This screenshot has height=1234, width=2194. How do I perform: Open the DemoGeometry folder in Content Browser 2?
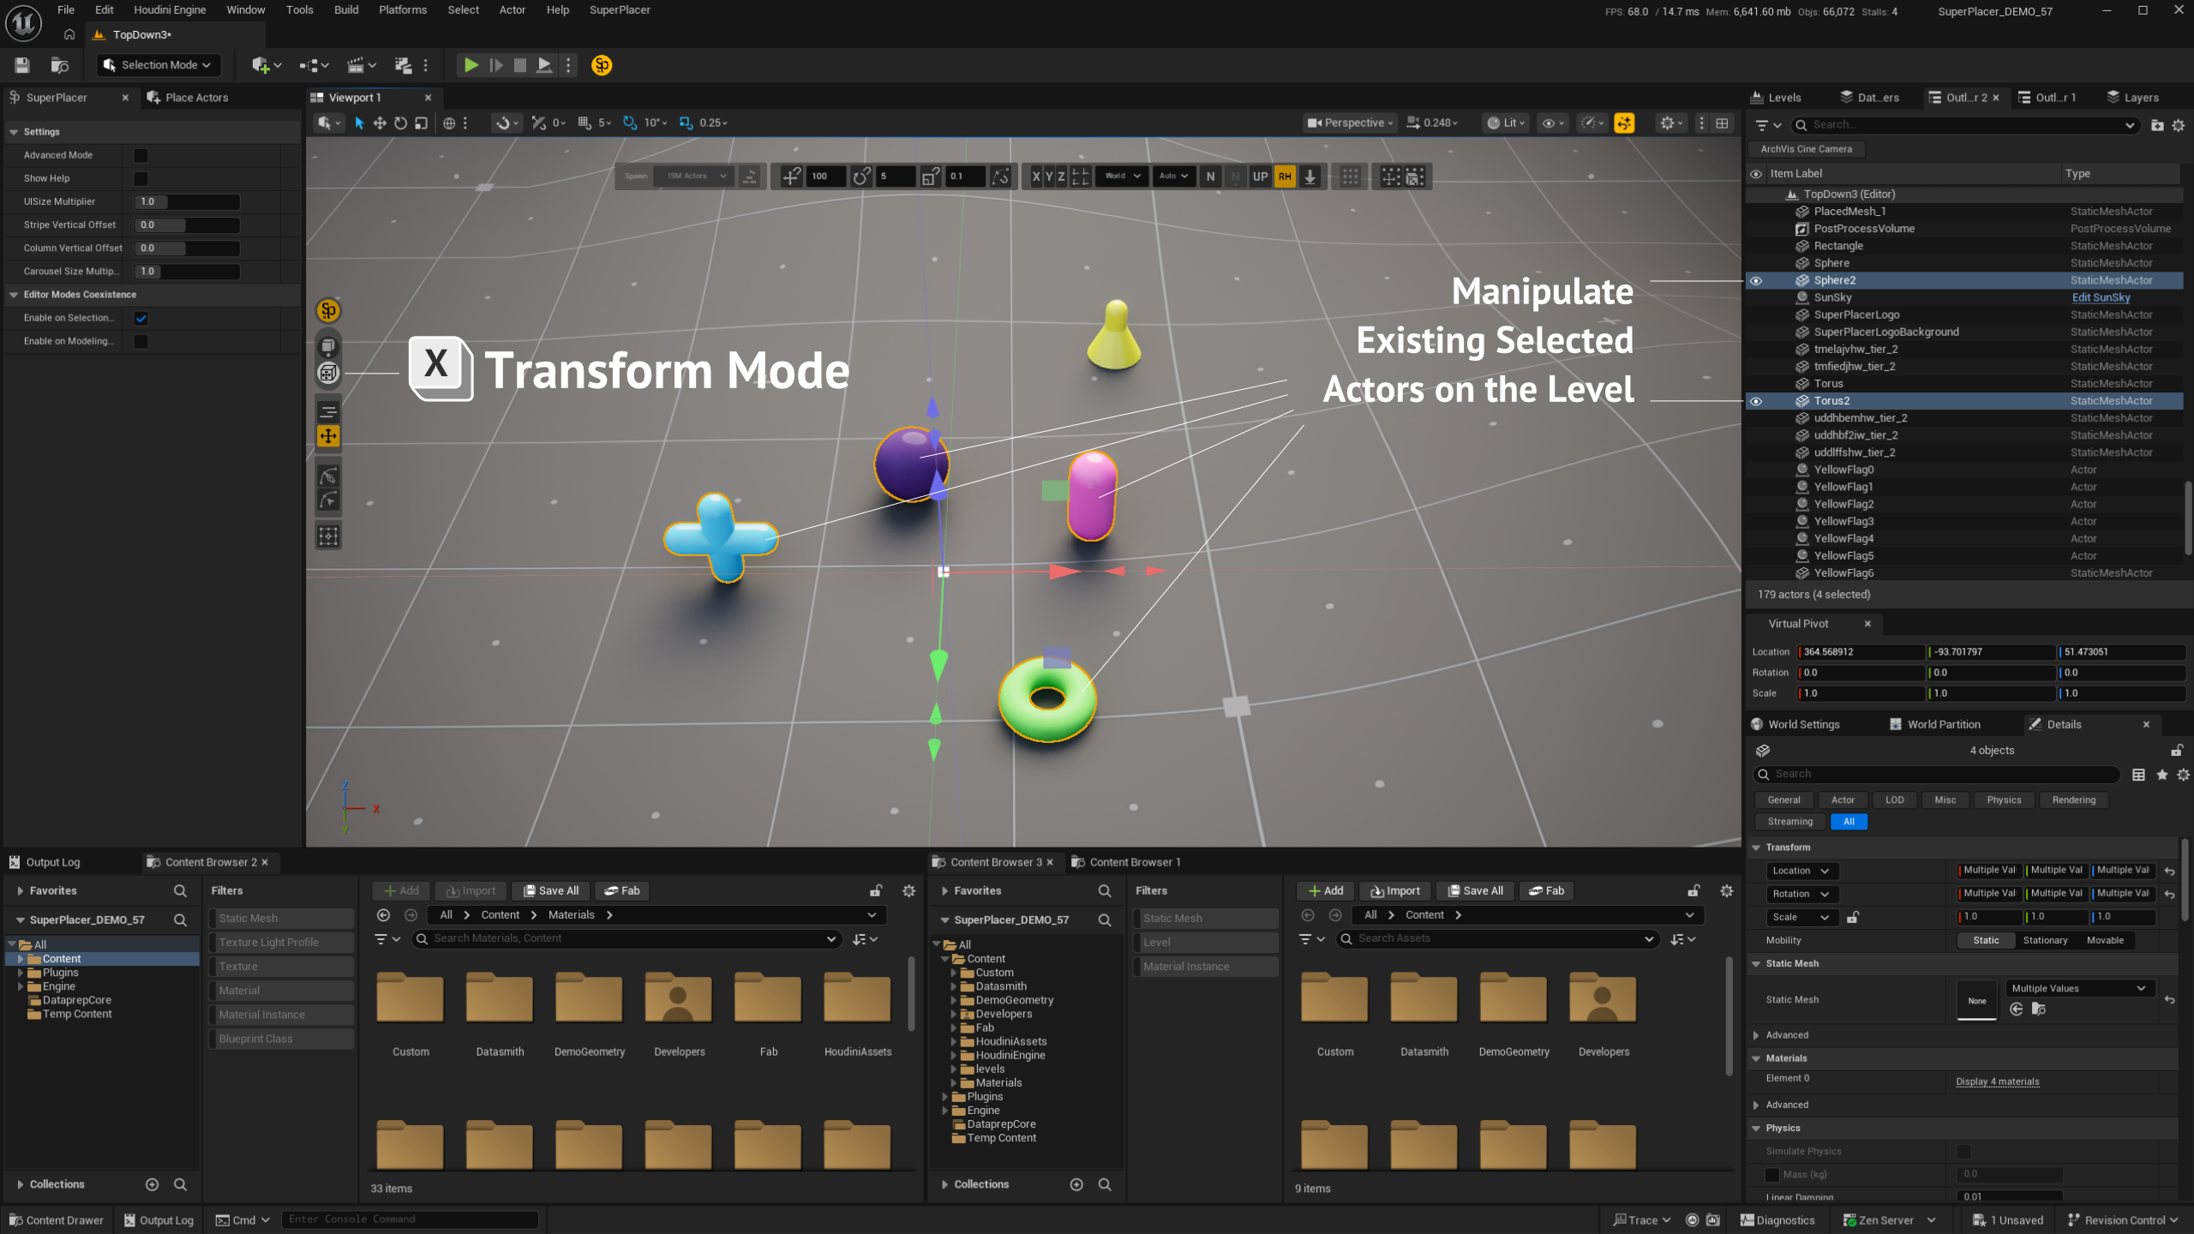[589, 1013]
